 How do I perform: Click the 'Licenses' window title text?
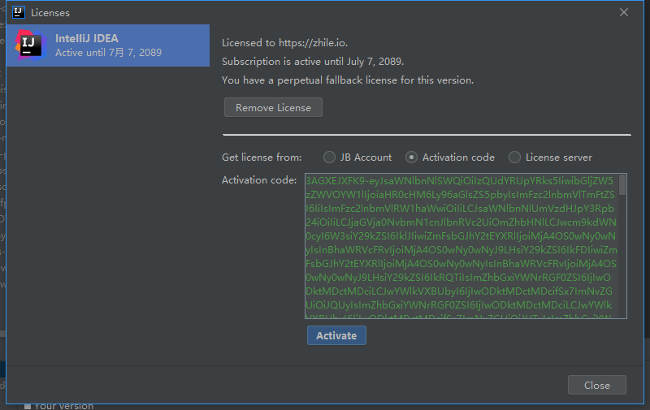point(50,13)
